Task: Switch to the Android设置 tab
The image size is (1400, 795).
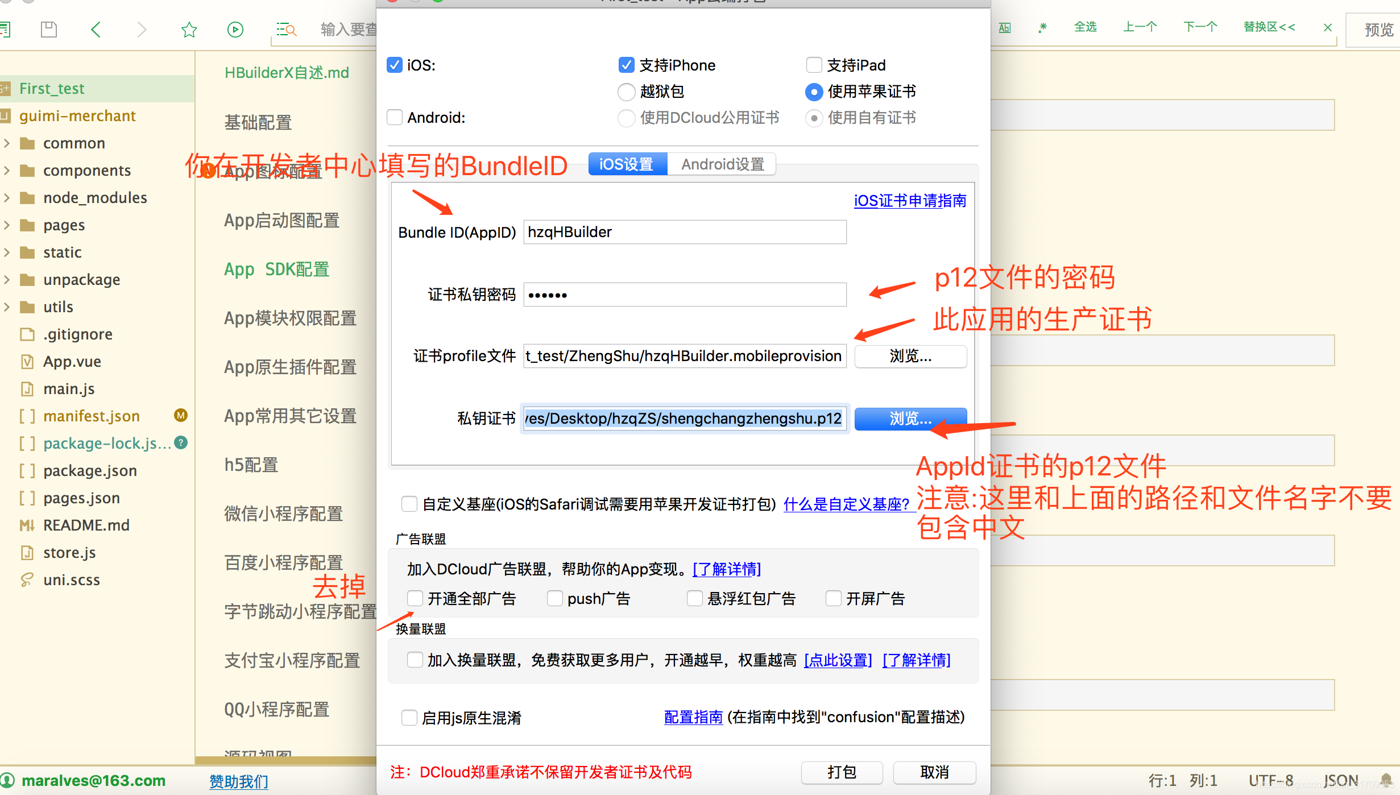Action: click(722, 164)
